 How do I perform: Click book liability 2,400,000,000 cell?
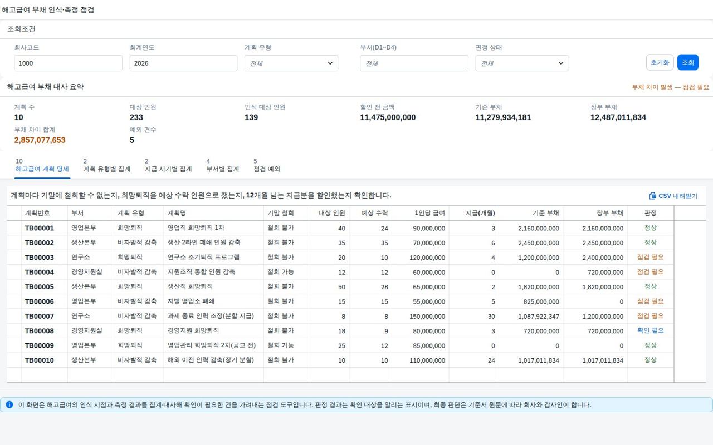(603, 258)
